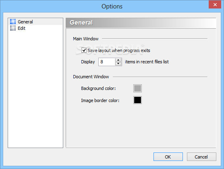
Task: Open the Background color swatch picker
Action: [x=137, y=88]
